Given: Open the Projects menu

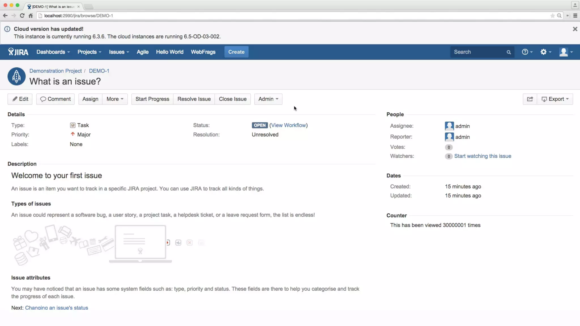Looking at the screenshot, I should pyautogui.click(x=89, y=52).
